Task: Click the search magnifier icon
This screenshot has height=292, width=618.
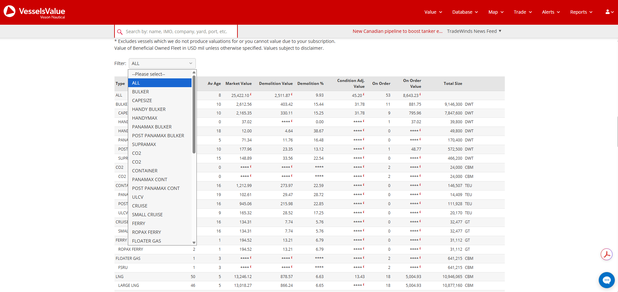Action: pyautogui.click(x=120, y=32)
